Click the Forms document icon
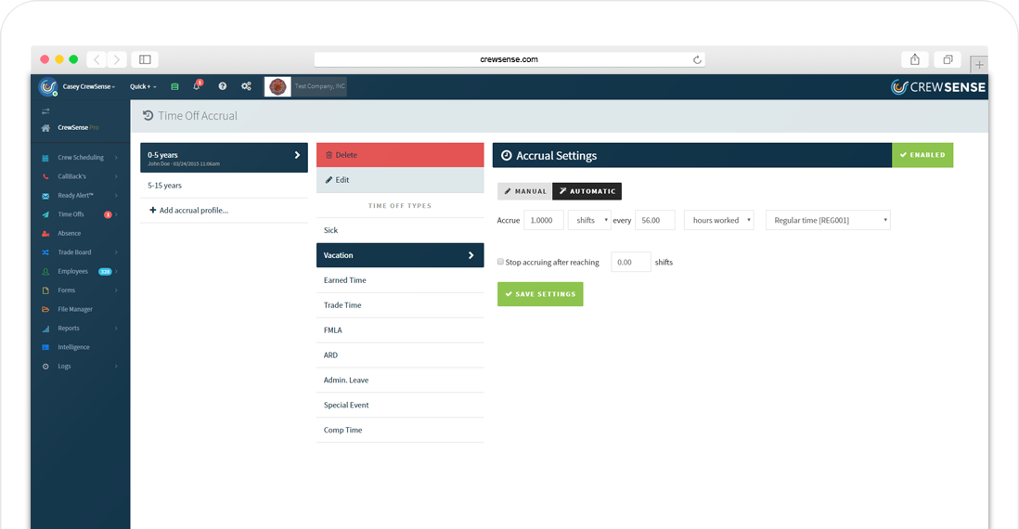Viewport: 1019px width, 529px height. click(x=45, y=290)
